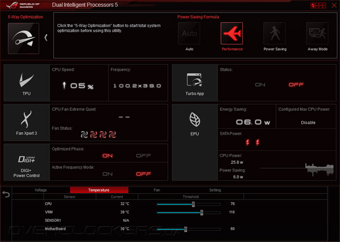Viewport: 340px width, 242px height.
Task: Select the CPU sensor row label
Action: (48, 204)
